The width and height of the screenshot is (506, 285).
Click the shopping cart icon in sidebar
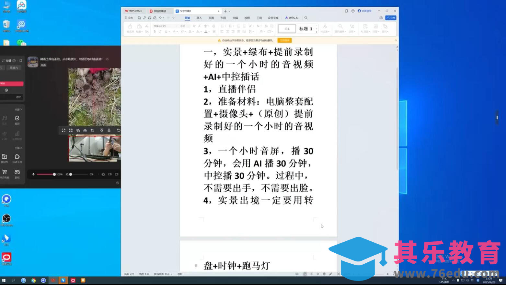tap(5, 172)
